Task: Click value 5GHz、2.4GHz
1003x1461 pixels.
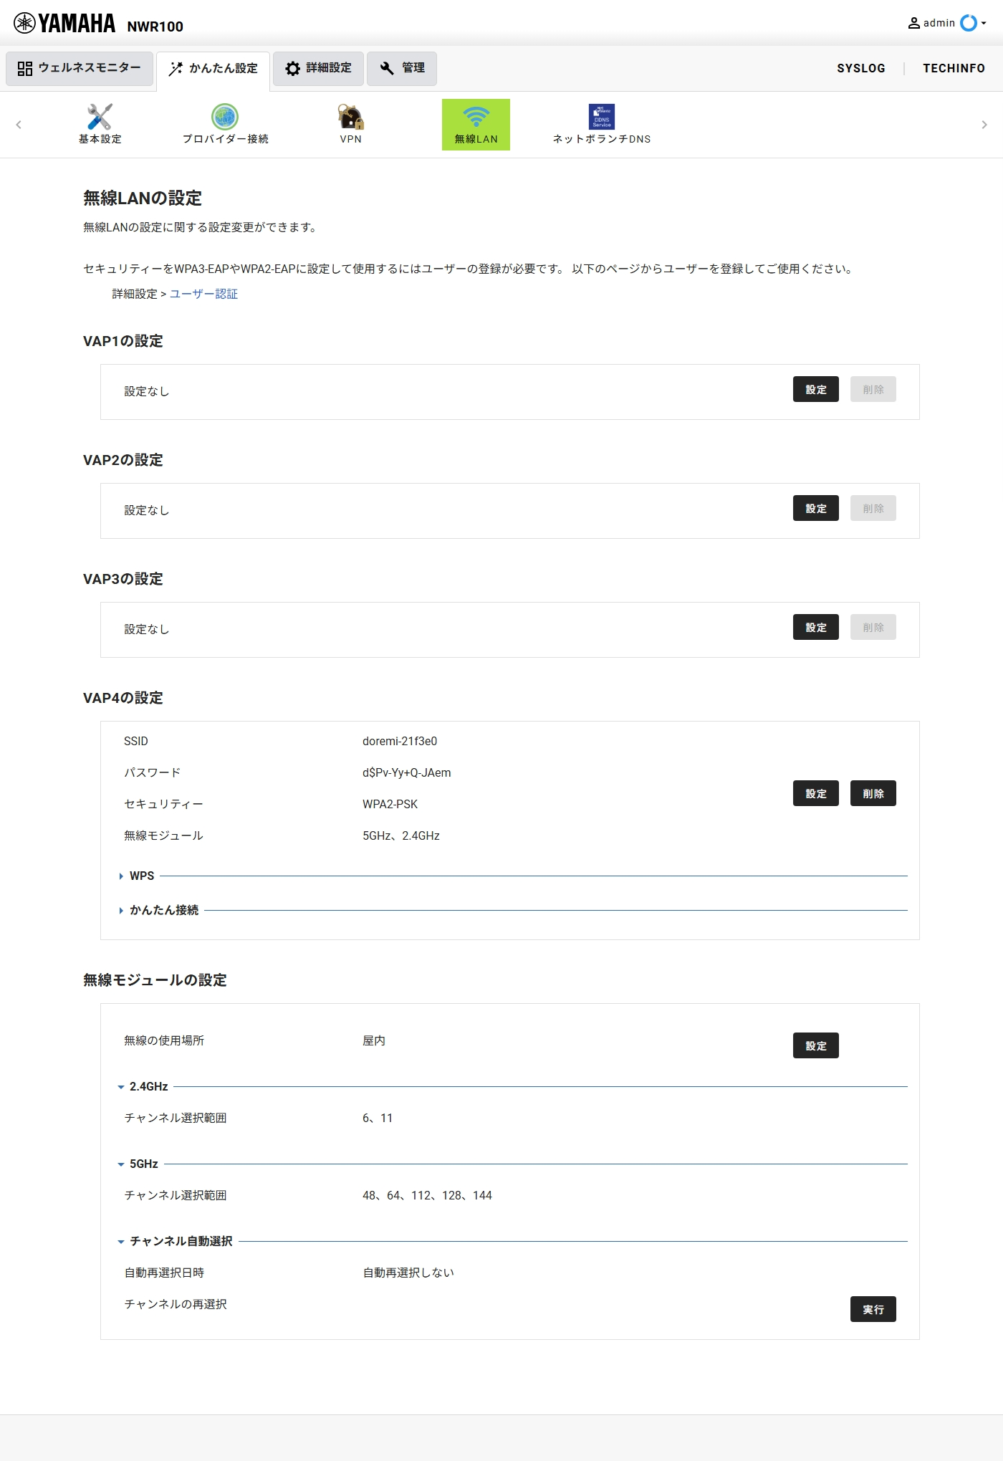Action: click(x=401, y=835)
